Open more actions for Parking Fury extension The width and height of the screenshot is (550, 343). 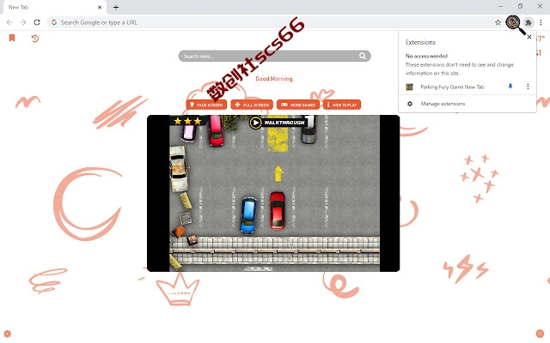pos(528,87)
